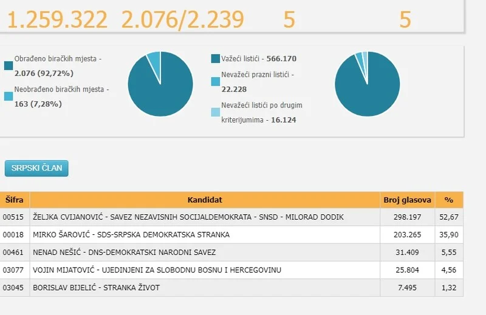
Task: Click the Kandidat column header
Action: point(205,200)
